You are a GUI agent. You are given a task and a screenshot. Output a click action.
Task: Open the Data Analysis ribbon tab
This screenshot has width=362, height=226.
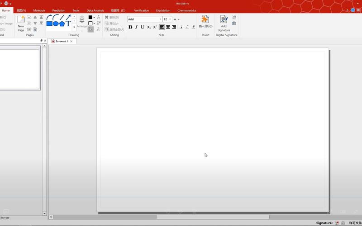pyautogui.click(x=95, y=10)
